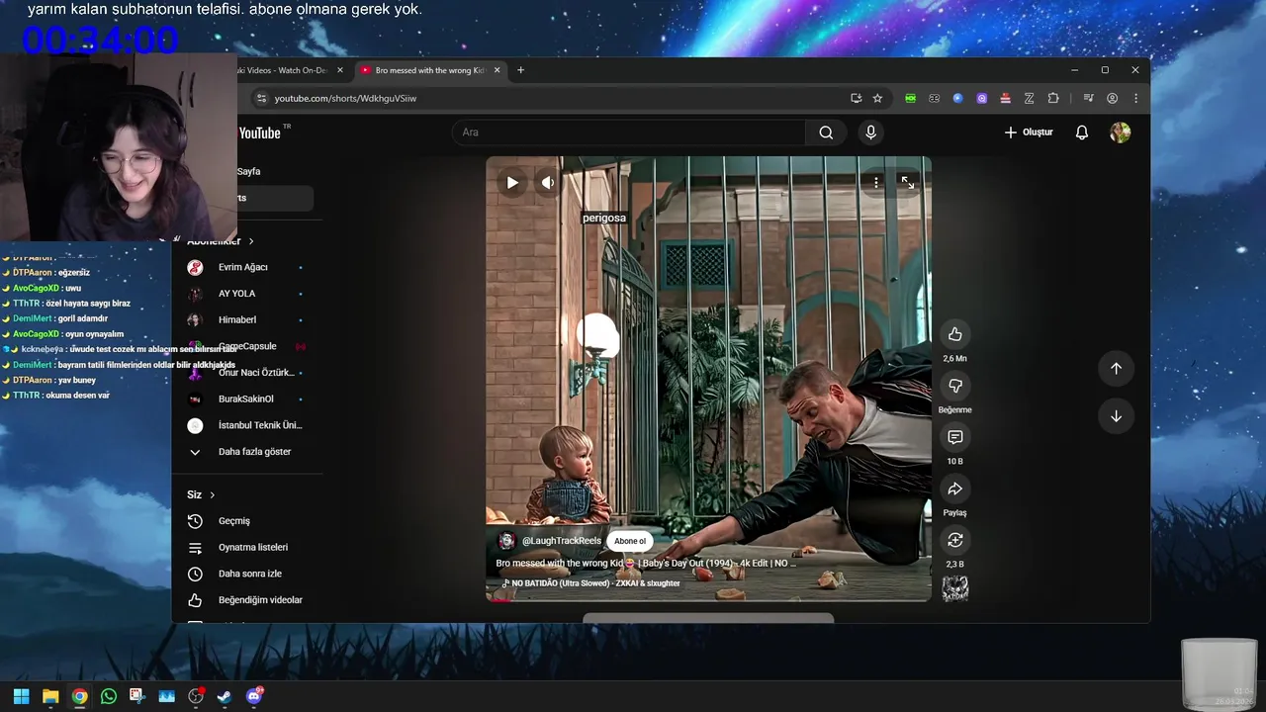1266x712 pixels.
Task: Open Chrome three-dot menu
Action: click(1135, 98)
